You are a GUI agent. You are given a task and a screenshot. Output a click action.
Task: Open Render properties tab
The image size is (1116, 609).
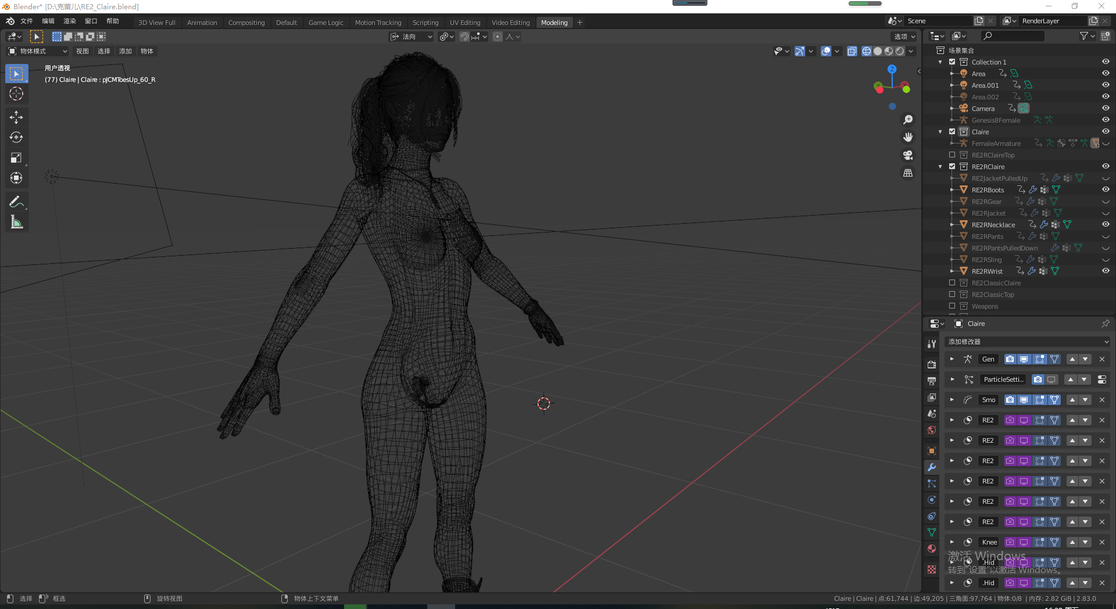tap(932, 364)
